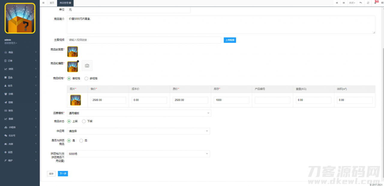Click the 售价 input field showing 2500.00
Screen dimensions: 384x186
(108, 100)
